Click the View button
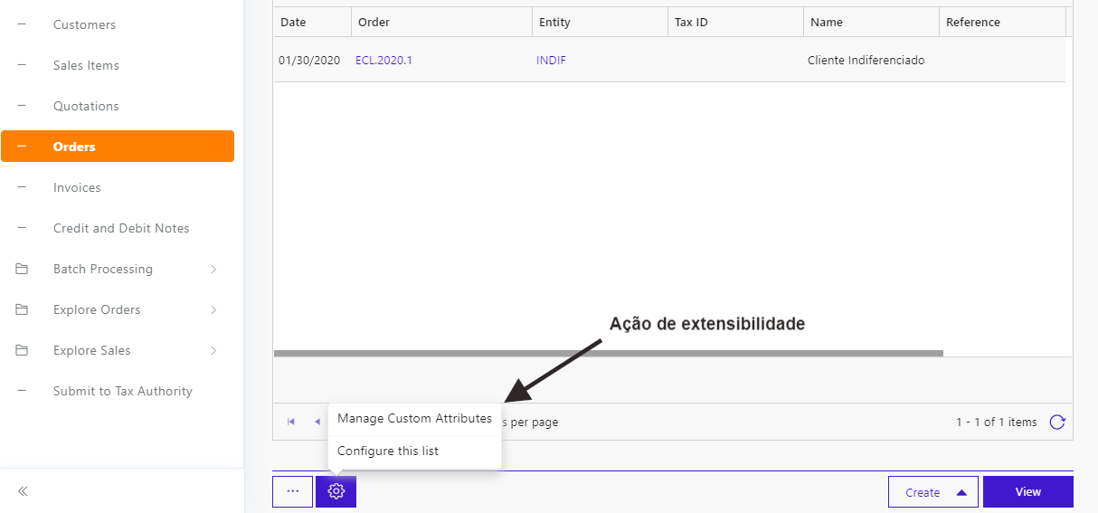 [1027, 492]
